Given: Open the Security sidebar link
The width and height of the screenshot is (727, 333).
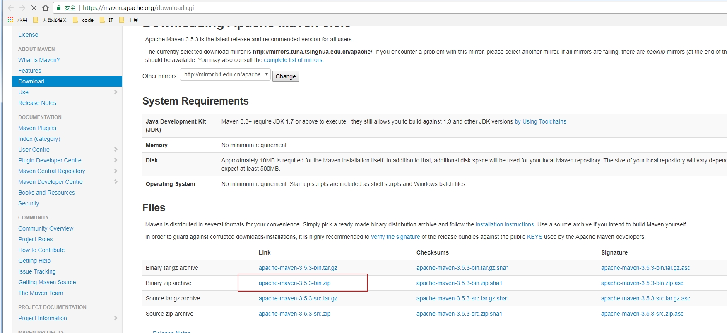Looking at the screenshot, I should [29, 203].
